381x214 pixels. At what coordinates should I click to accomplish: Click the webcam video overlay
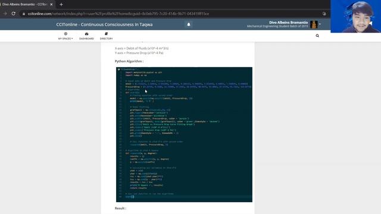356,16
